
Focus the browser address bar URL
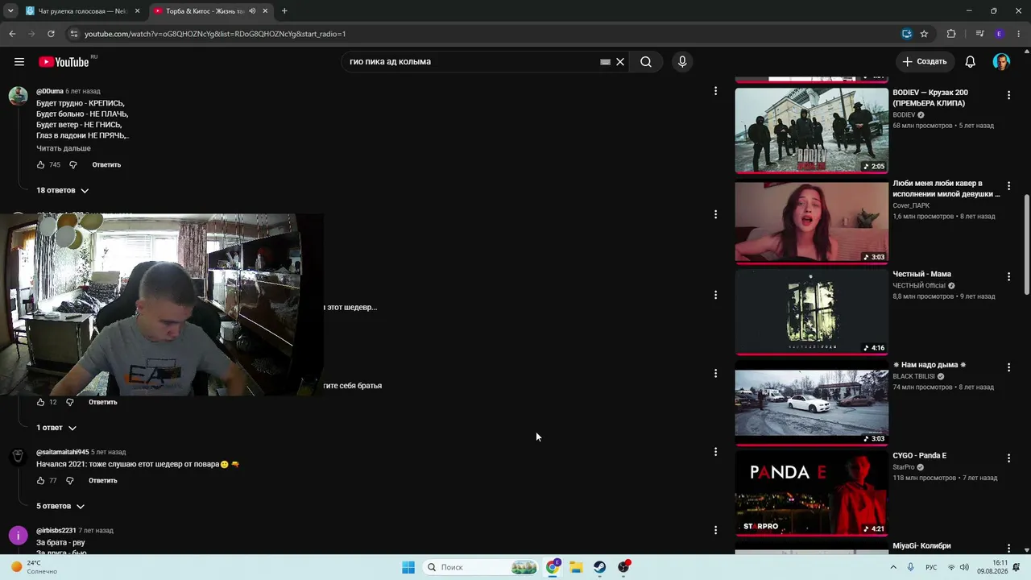pos(215,34)
